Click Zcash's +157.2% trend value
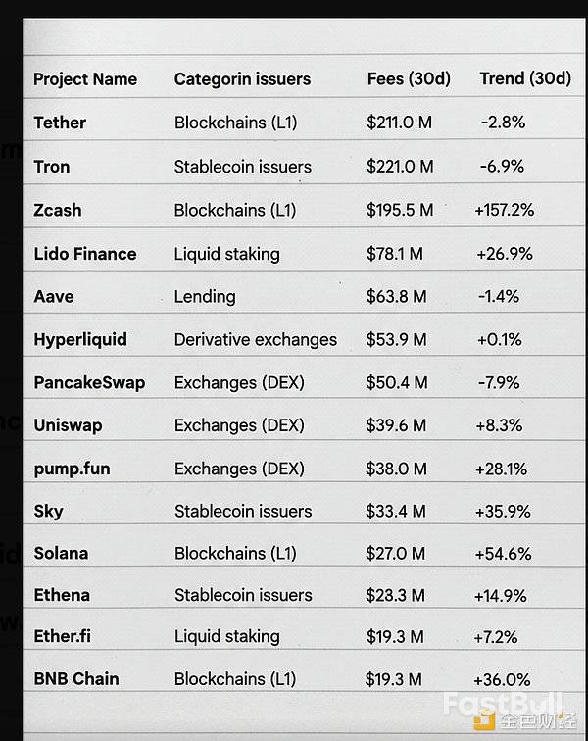 tap(504, 210)
